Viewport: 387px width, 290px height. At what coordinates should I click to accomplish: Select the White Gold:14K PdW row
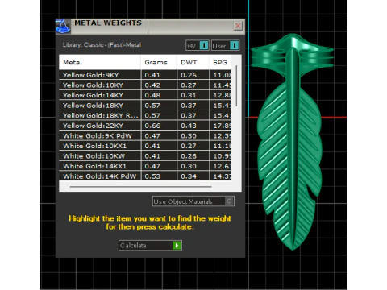145,176
